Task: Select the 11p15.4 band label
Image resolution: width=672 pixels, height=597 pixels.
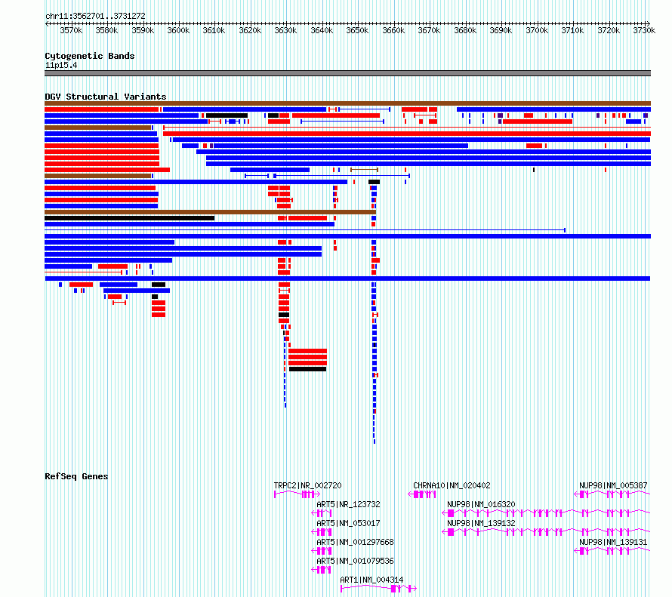Action: 61,65
